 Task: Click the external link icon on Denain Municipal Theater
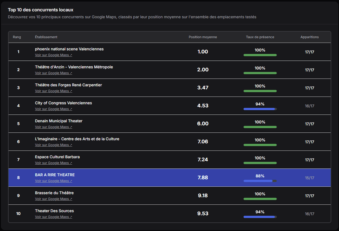[x=71, y=127]
